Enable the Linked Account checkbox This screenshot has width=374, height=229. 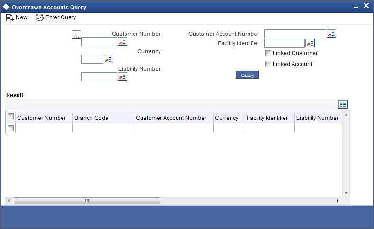(268, 64)
